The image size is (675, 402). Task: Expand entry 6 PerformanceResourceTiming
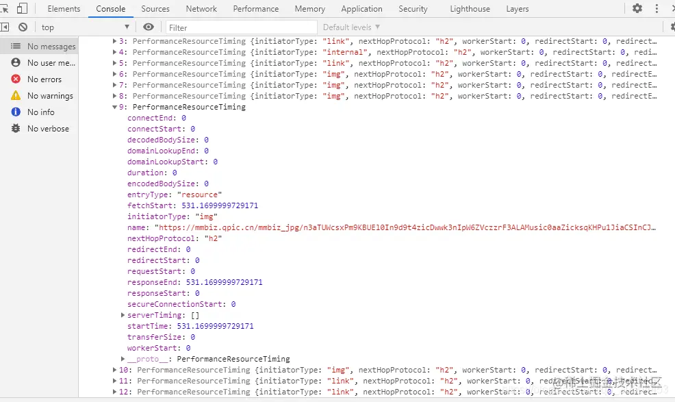click(x=114, y=74)
